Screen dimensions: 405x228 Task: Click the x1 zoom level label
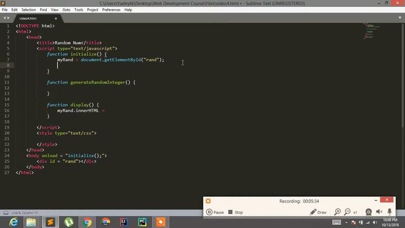point(355,213)
